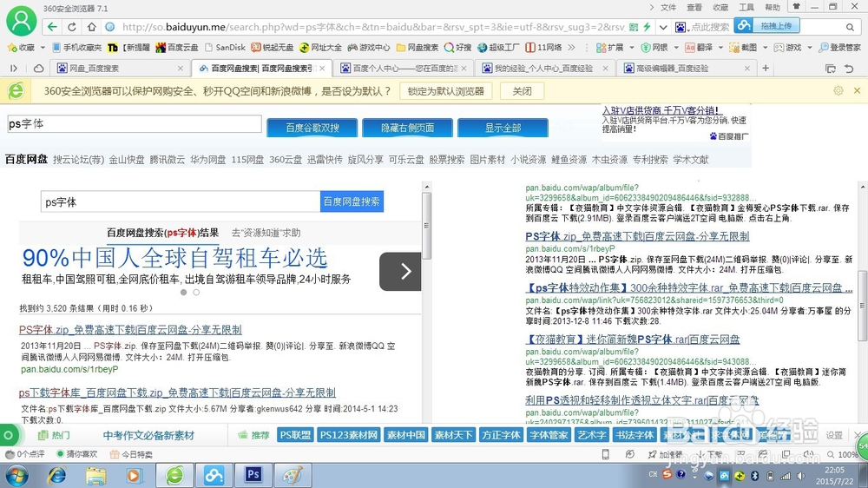This screenshot has height=488, width=868.
Task: Open the 收藏 favorites star in bookmarks bar
Action: 21,48
